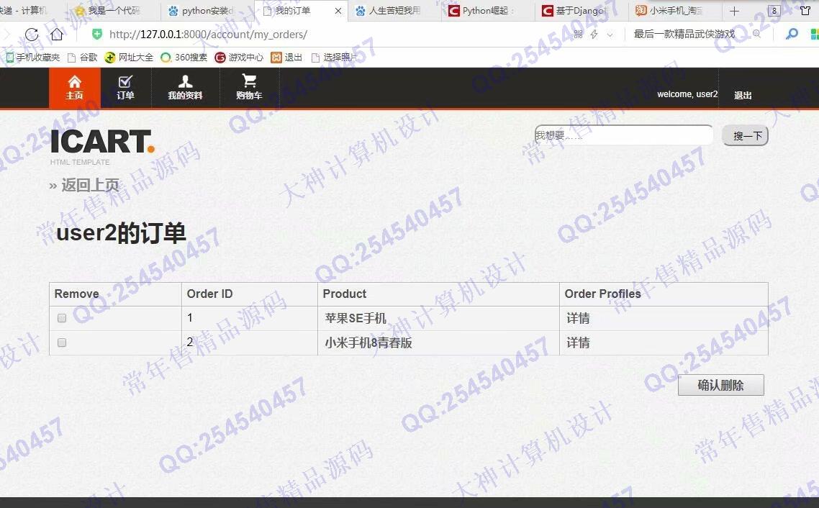Close the 我的订单 tab

click(338, 11)
